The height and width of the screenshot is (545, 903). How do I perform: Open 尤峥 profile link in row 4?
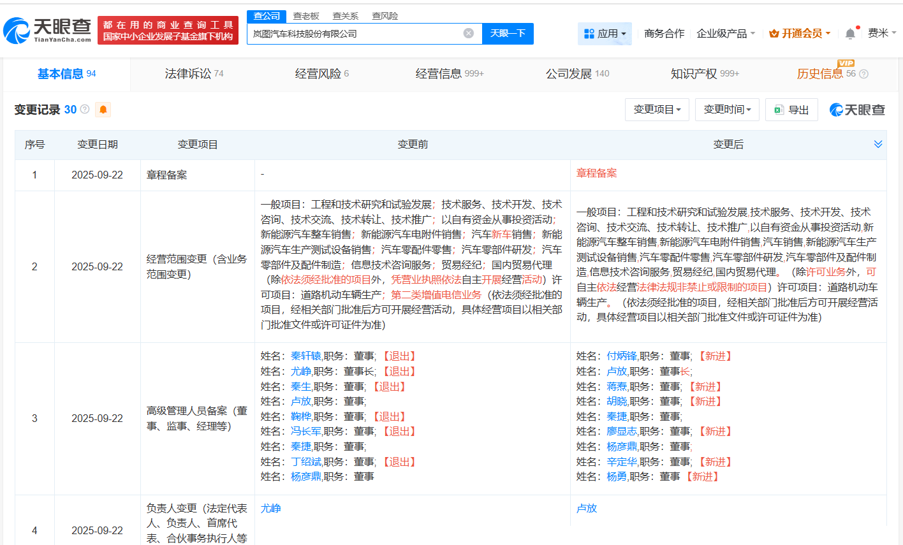[270, 508]
